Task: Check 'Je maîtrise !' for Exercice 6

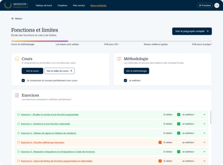Action: click(179, 161)
